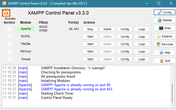
Task: Open MySQL Config menu
Action: tap(125, 37)
